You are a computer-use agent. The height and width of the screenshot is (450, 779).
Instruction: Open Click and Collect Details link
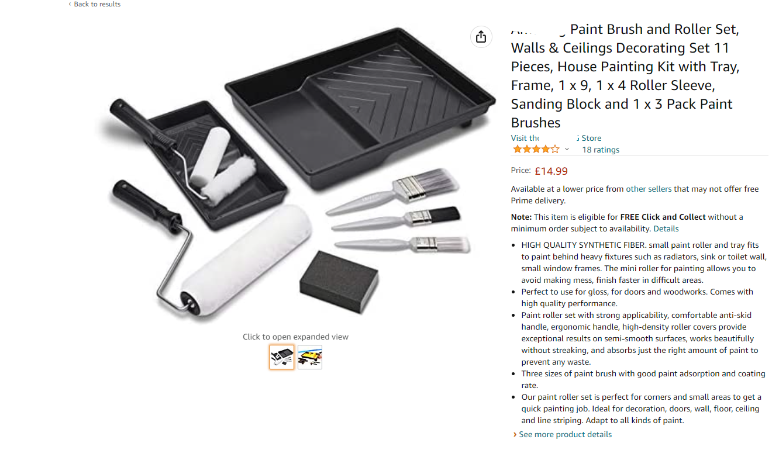pos(666,229)
